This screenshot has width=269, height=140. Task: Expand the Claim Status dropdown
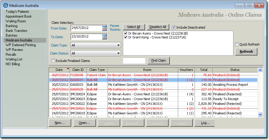[x=118, y=53]
